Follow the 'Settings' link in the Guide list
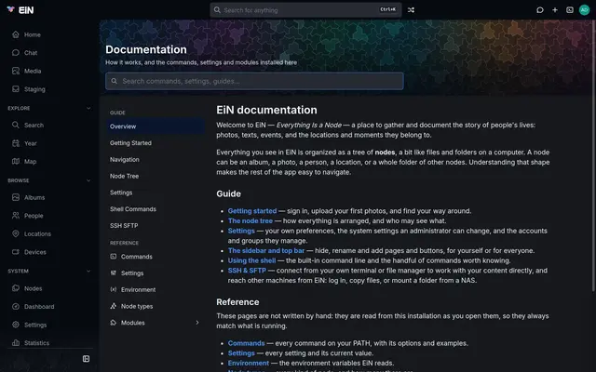The width and height of the screenshot is (596, 372). pos(241,231)
